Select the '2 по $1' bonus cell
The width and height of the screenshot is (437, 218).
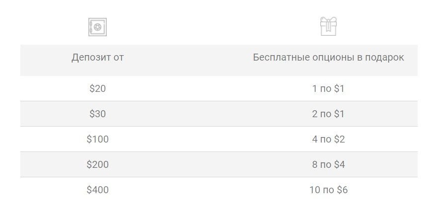(328, 114)
